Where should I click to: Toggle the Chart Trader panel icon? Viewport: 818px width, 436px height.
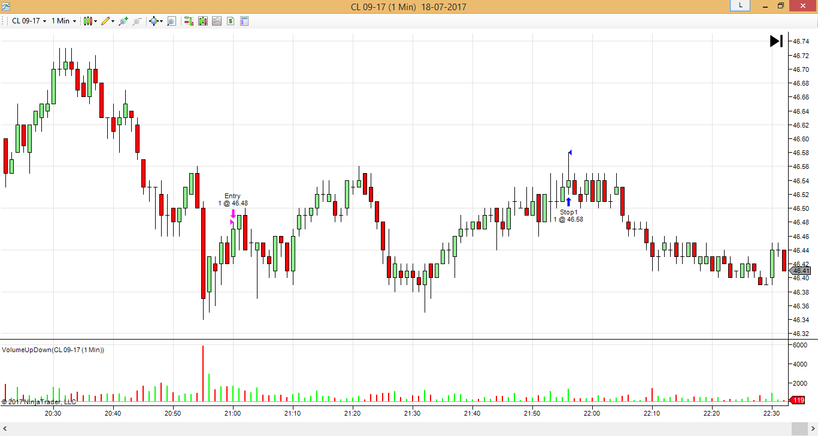189,21
